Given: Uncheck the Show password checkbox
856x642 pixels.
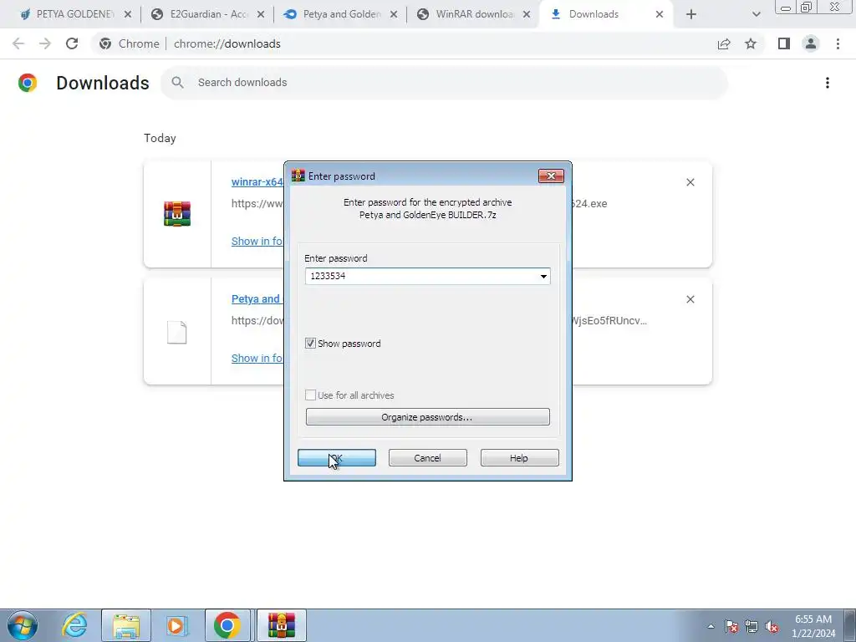Looking at the screenshot, I should (x=310, y=344).
